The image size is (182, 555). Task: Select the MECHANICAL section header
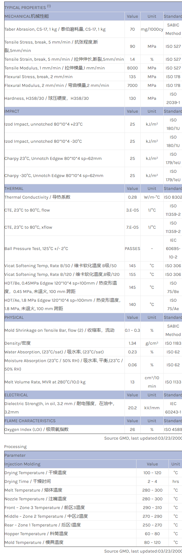click(27, 16)
